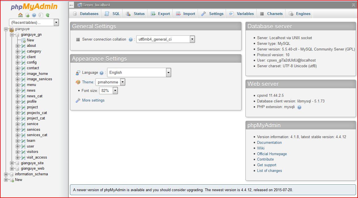Viewport: 358px width, 198px height.
Task: Click the table icon beside visit_access
Action: pos(23,157)
